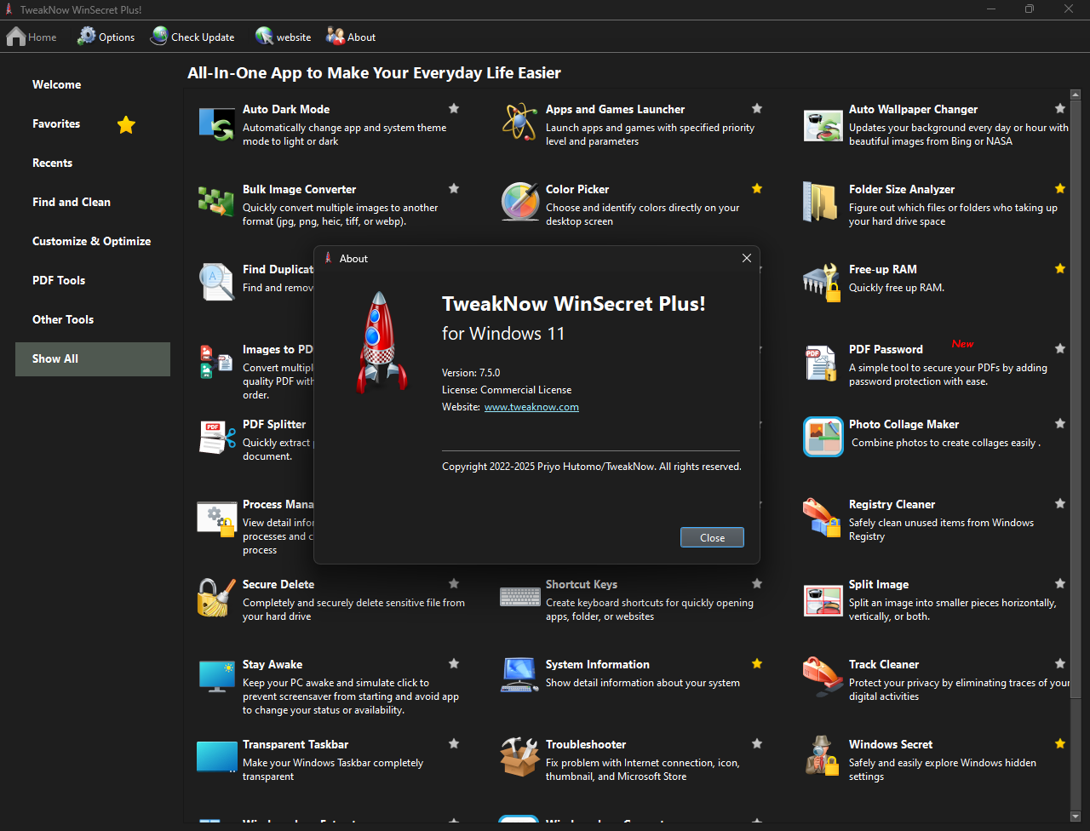Image resolution: width=1090 pixels, height=831 pixels.
Task: Remove Folder Size Analyzer from favorites star
Action: [x=1060, y=188]
